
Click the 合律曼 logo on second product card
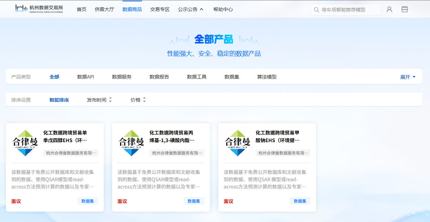coord(131,143)
